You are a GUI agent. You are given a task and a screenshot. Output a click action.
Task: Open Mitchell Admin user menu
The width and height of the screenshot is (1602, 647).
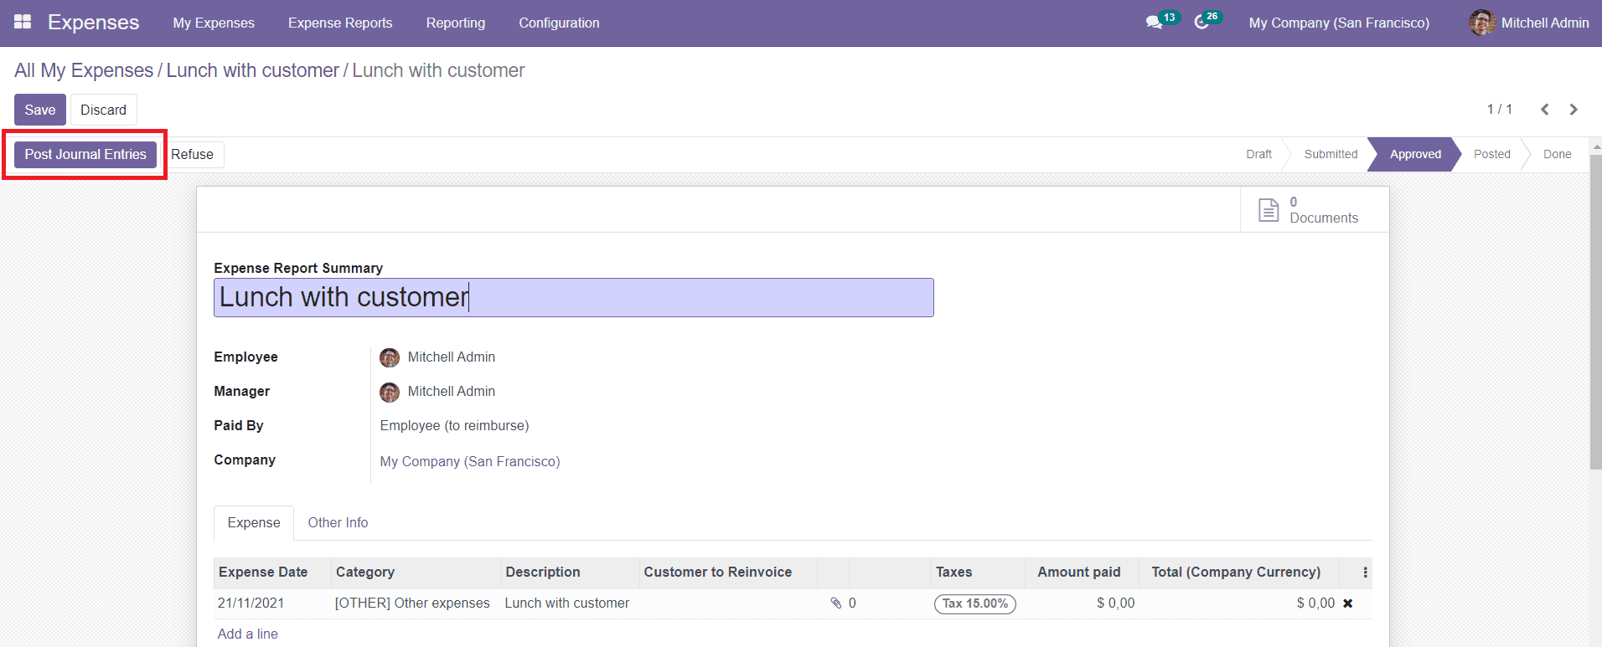1529,23
